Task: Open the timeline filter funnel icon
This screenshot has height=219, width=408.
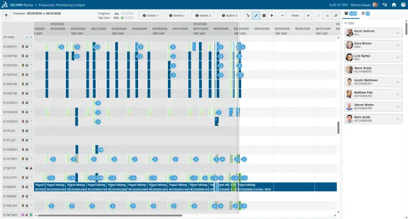Action: tap(6, 15)
